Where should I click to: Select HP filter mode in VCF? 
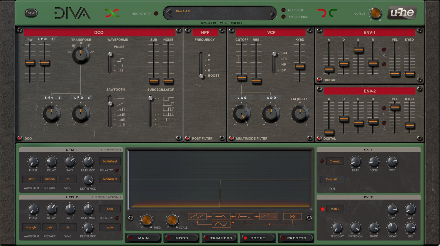point(283,65)
